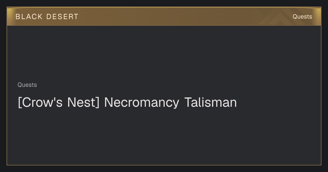Image resolution: width=328 pixels, height=172 pixels.
Task: Click the "[Crow's Nest]" tag in title
Action: (58, 102)
